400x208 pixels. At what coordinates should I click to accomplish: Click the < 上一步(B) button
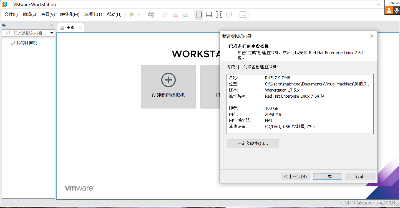point(295,176)
